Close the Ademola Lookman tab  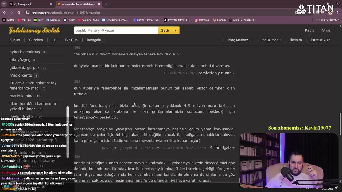click(99, 4)
